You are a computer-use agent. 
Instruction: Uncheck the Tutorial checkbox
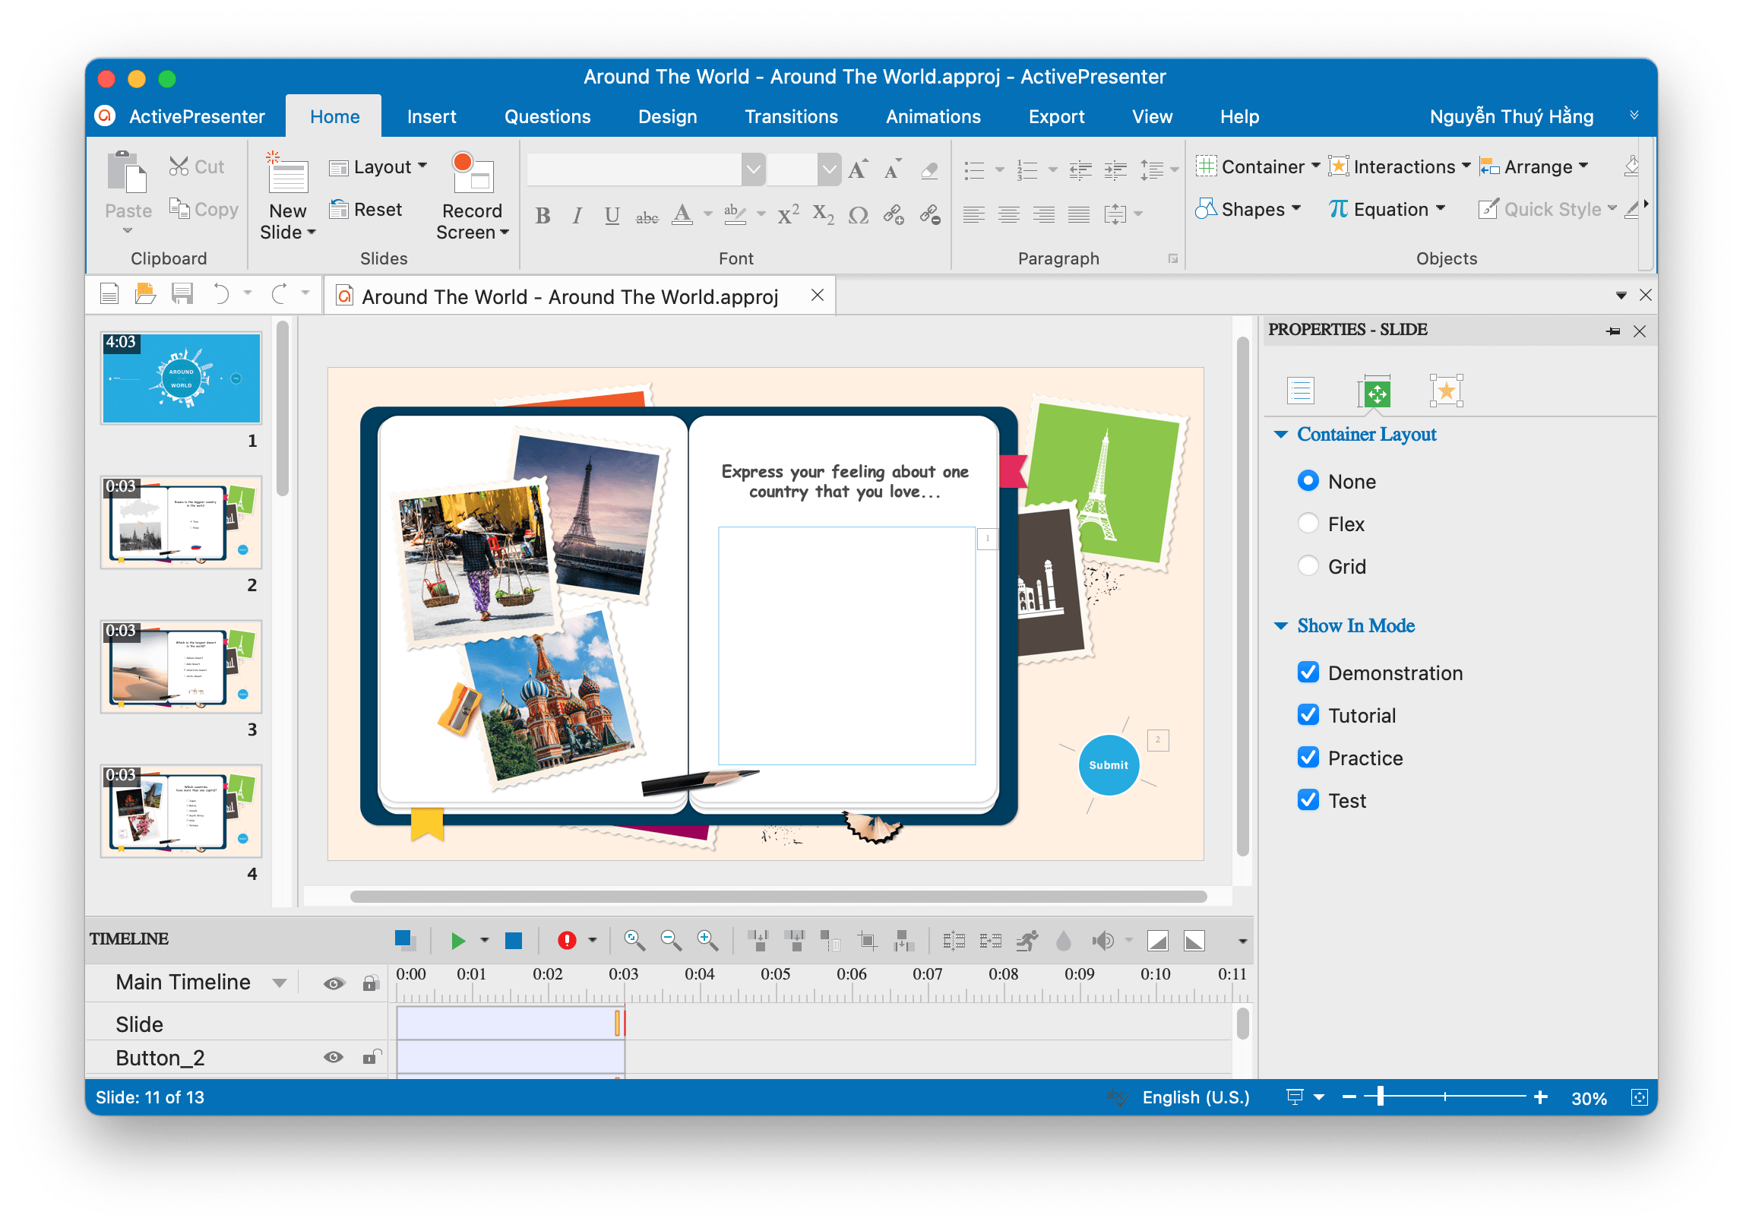point(1308,715)
